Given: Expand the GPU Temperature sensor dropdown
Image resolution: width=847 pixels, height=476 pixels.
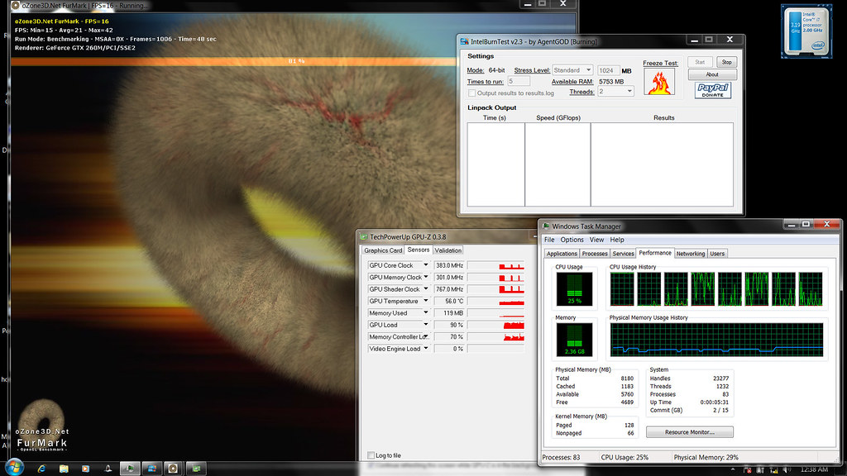Looking at the screenshot, I should point(426,301).
